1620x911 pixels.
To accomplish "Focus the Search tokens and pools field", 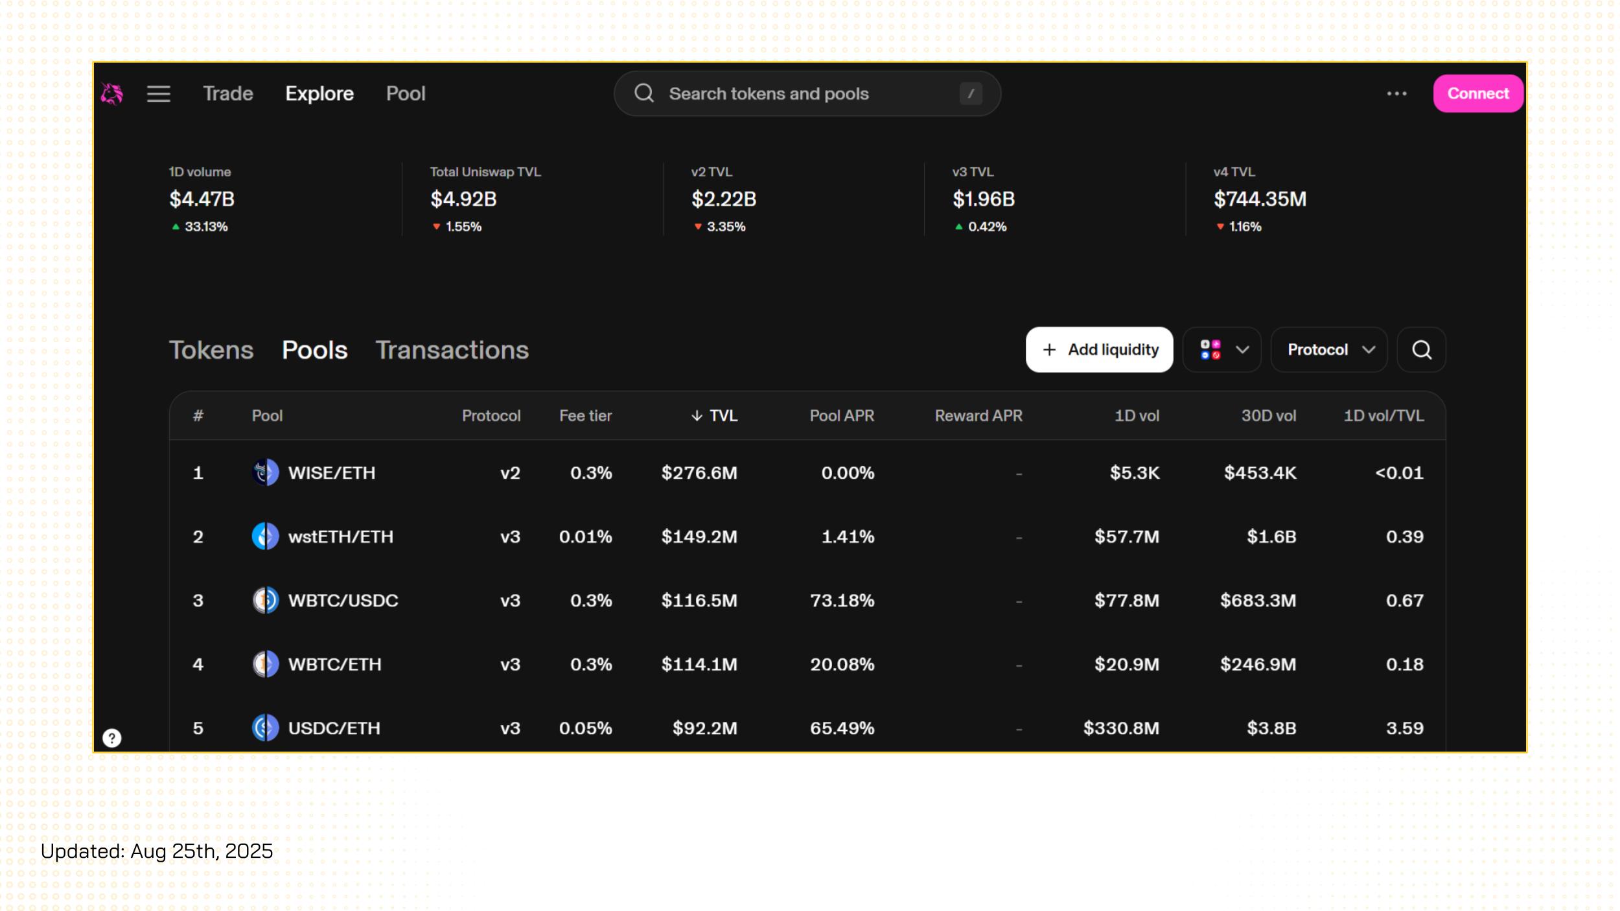I will (x=807, y=94).
